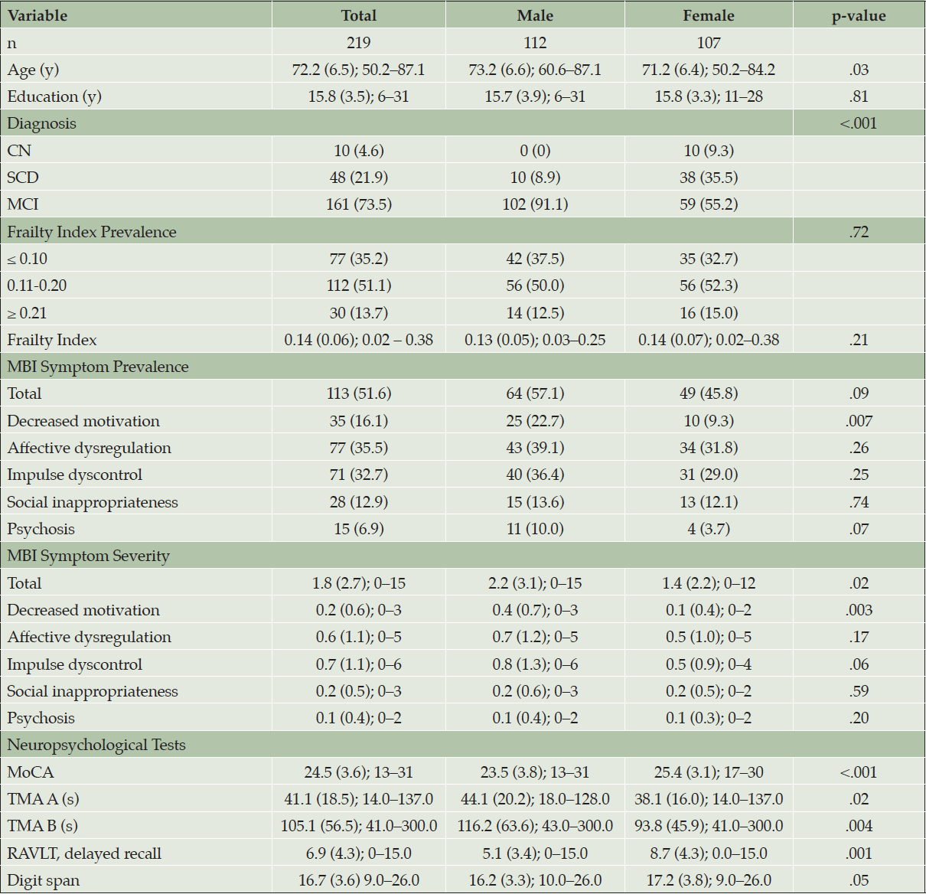Image resolution: width=926 pixels, height=894 pixels.
Task: Click the "Variable" column header
Action: 37,15
